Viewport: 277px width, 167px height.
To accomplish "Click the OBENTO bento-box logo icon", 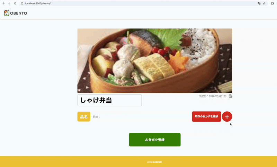I will pyautogui.click(x=7, y=13).
